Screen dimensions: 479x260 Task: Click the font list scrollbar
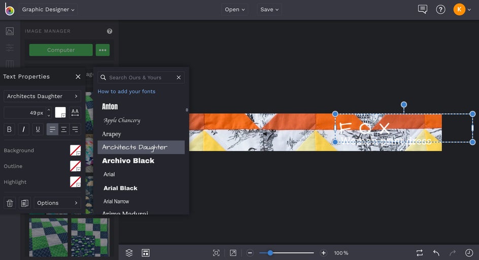187,110
